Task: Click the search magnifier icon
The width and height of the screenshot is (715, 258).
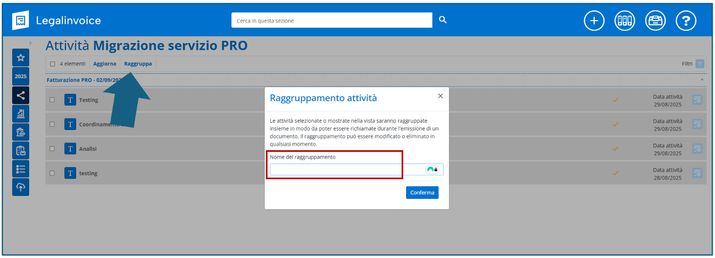Action: 442,20
